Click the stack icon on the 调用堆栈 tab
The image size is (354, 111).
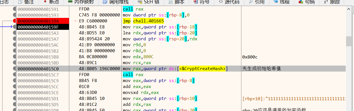(105, 2)
